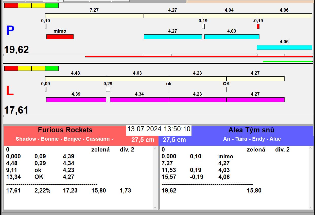Image resolution: width=315 pixels, height=215 pixels.
Task: Click the large 19,62 total time
Action: pos(16,50)
